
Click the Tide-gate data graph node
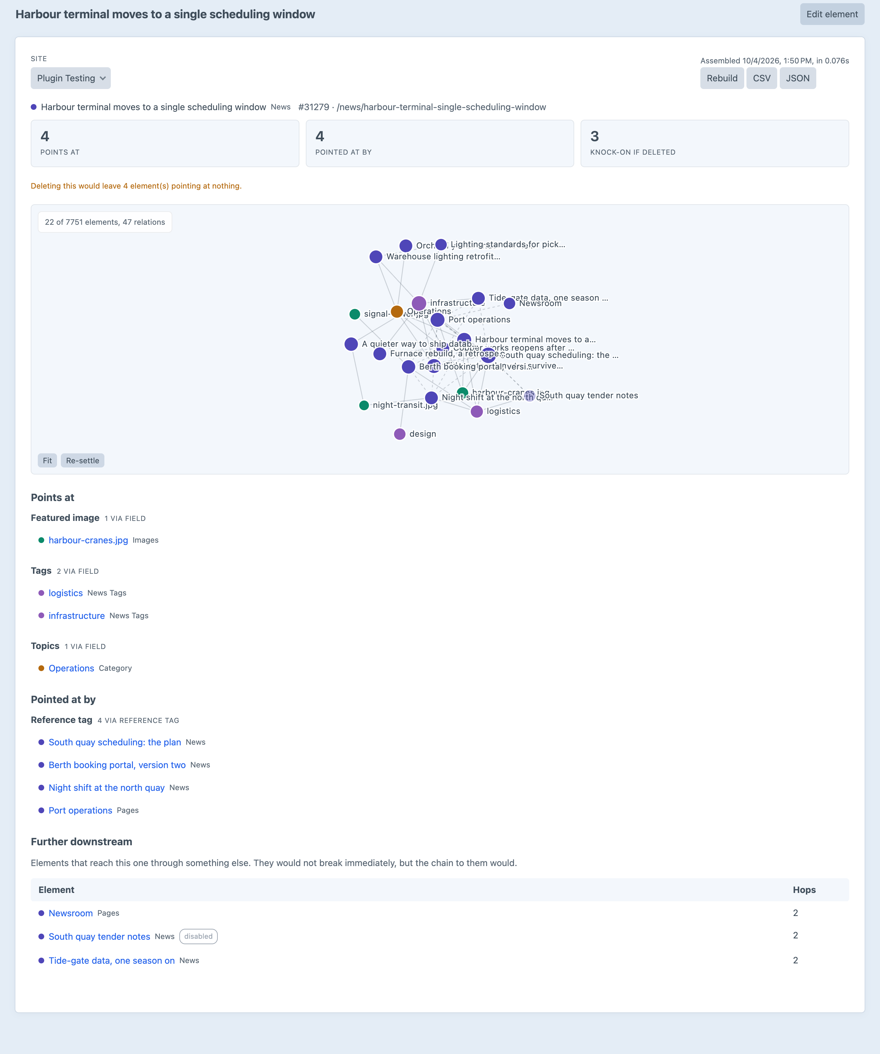tap(478, 298)
